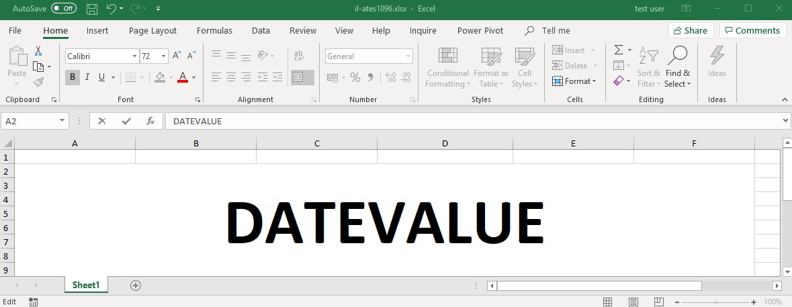Add a new sheet with plus icon
Screen dimensions: 792x307
136,286
